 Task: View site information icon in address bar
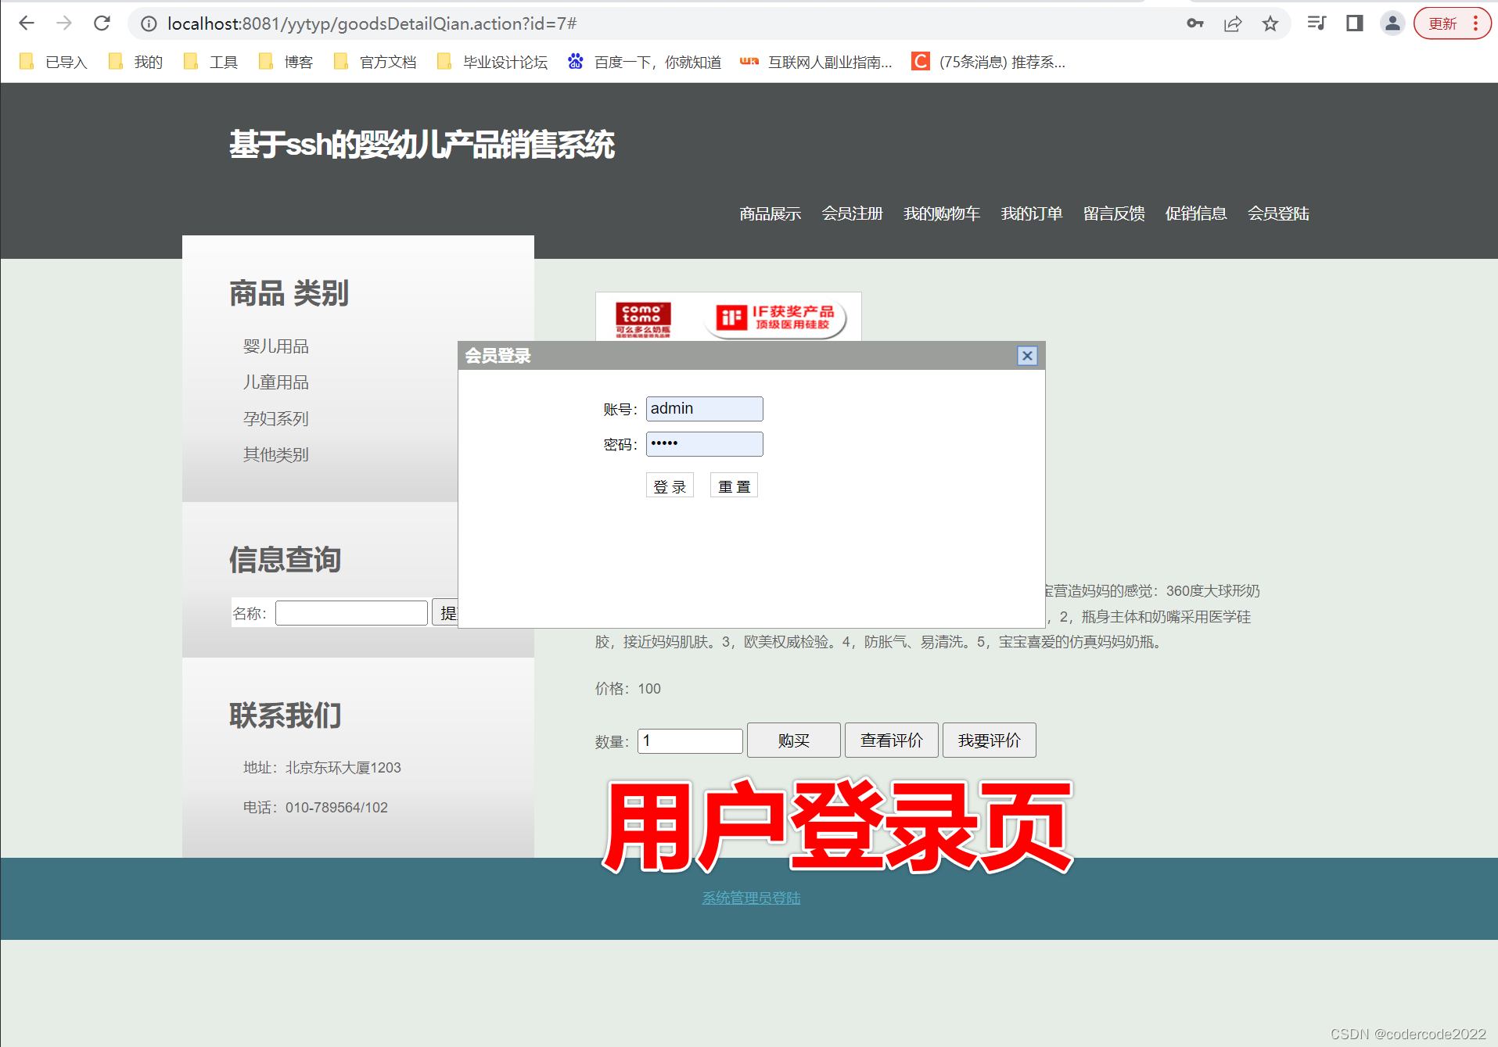coord(149,23)
